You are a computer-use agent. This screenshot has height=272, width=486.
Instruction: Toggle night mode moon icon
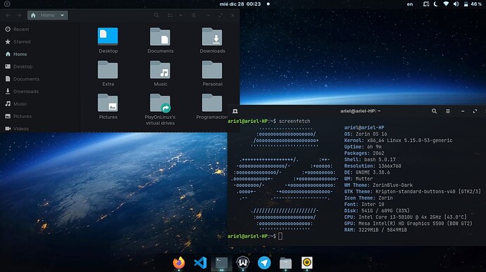[436, 4]
